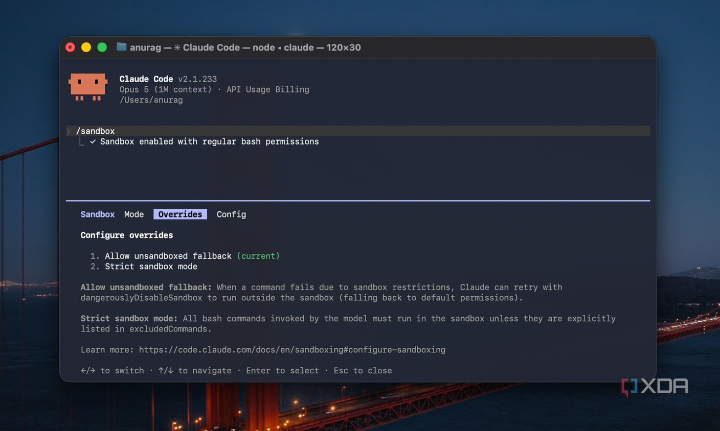The image size is (720, 431).
Task: Open the sandboxing docs URL
Action: click(x=292, y=350)
